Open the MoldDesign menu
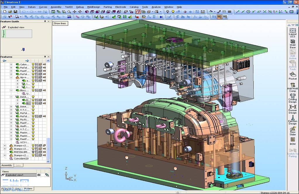This screenshot has width=299, height=194. click(93, 7)
